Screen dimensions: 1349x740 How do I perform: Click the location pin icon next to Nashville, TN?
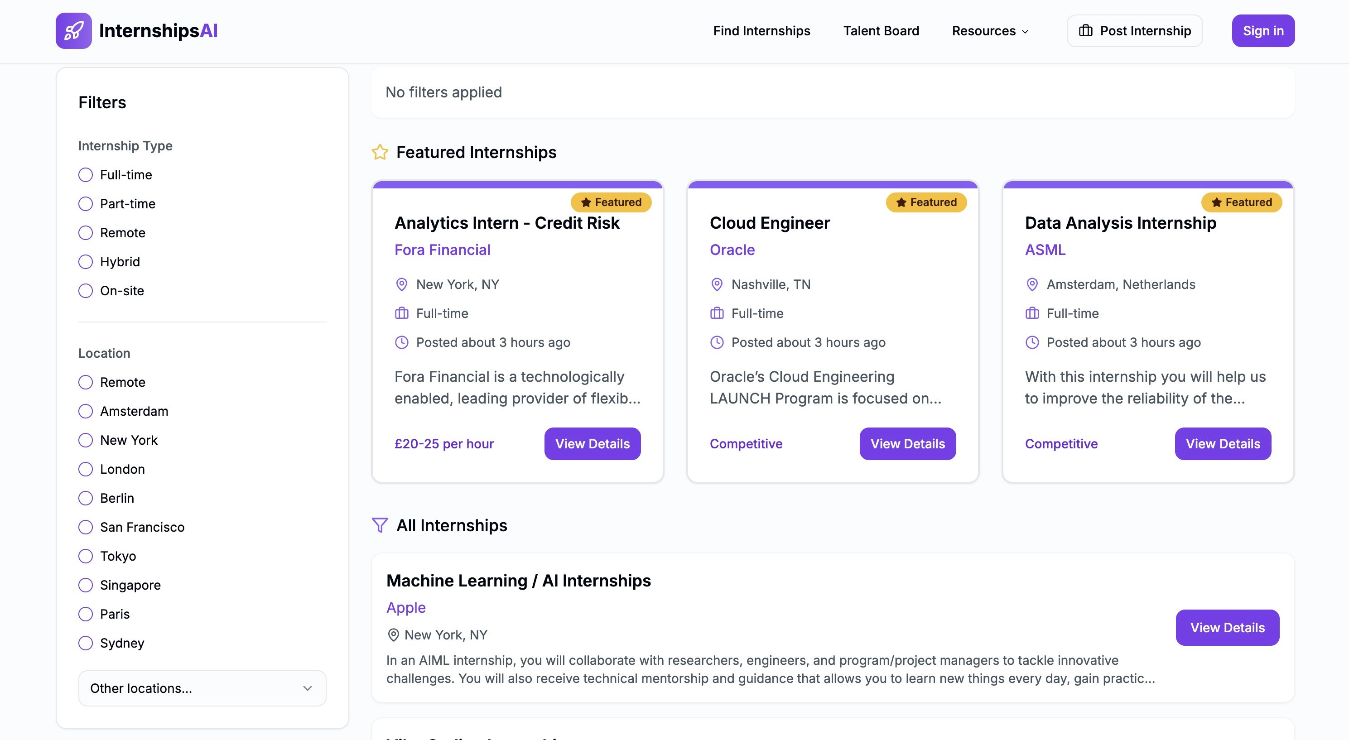coord(716,284)
